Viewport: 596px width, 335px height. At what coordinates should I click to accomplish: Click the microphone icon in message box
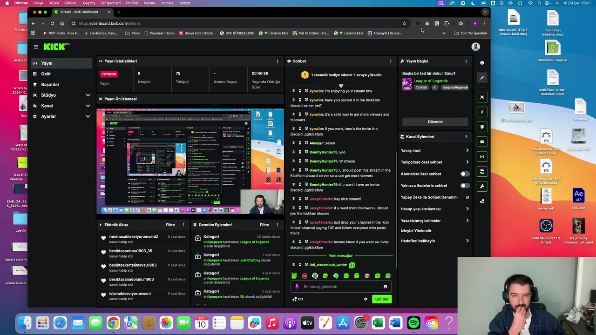297,287
